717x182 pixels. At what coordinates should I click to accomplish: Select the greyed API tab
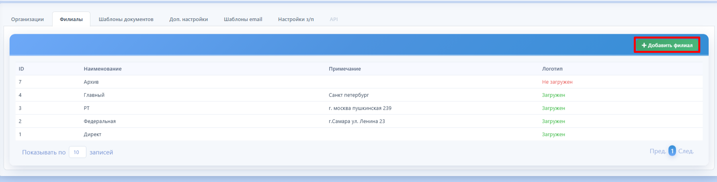point(334,19)
